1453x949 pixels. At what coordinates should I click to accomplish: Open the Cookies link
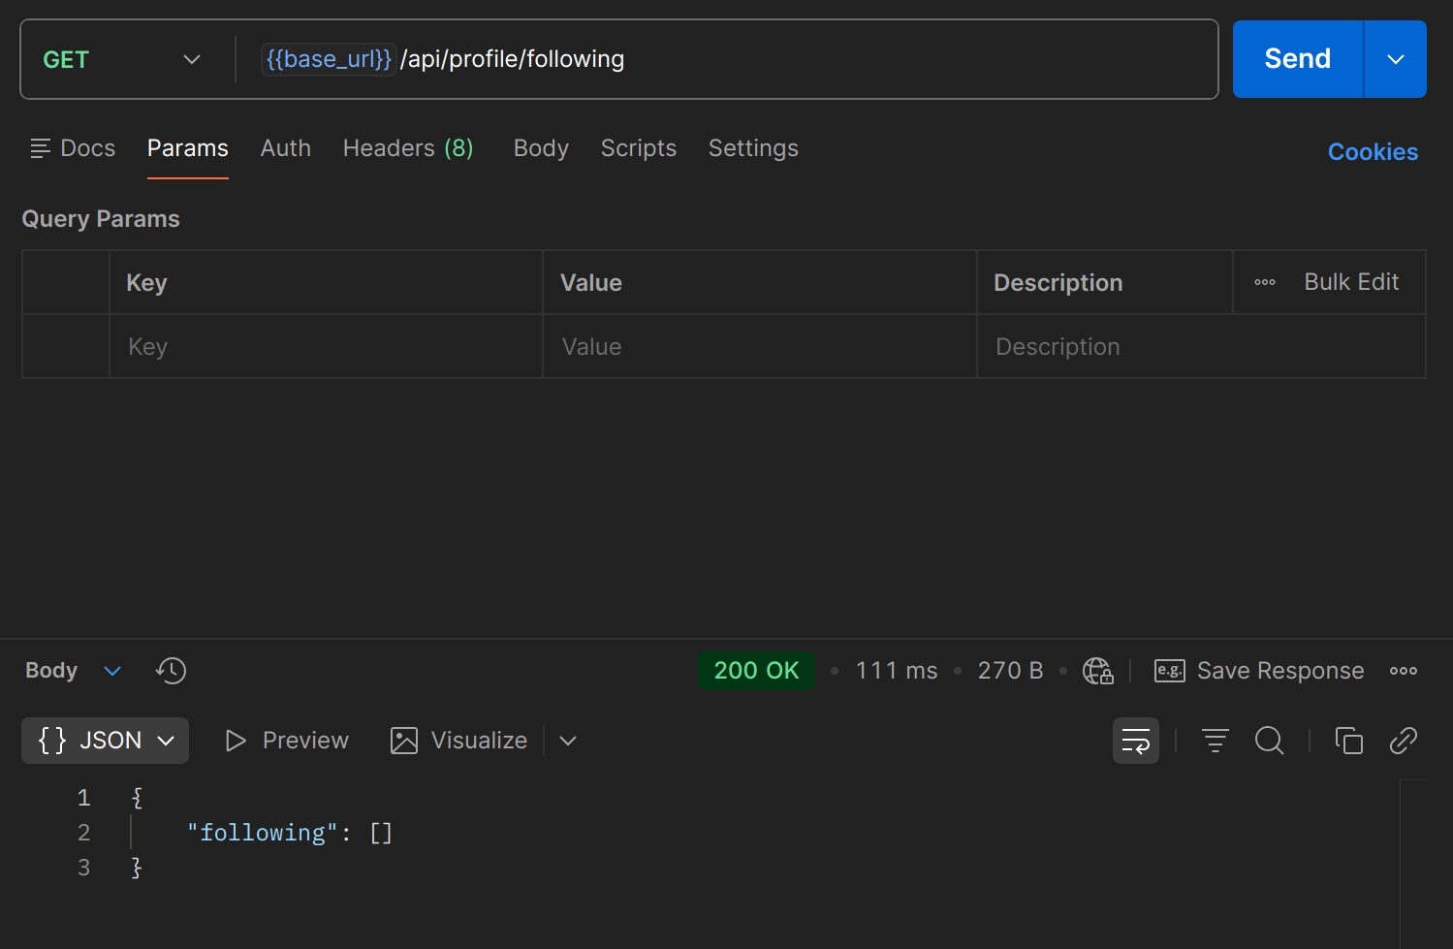pos(1373,152)
